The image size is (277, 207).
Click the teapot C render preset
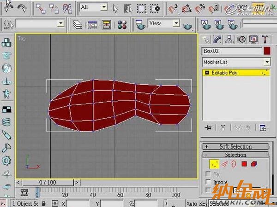pos(233,25)
